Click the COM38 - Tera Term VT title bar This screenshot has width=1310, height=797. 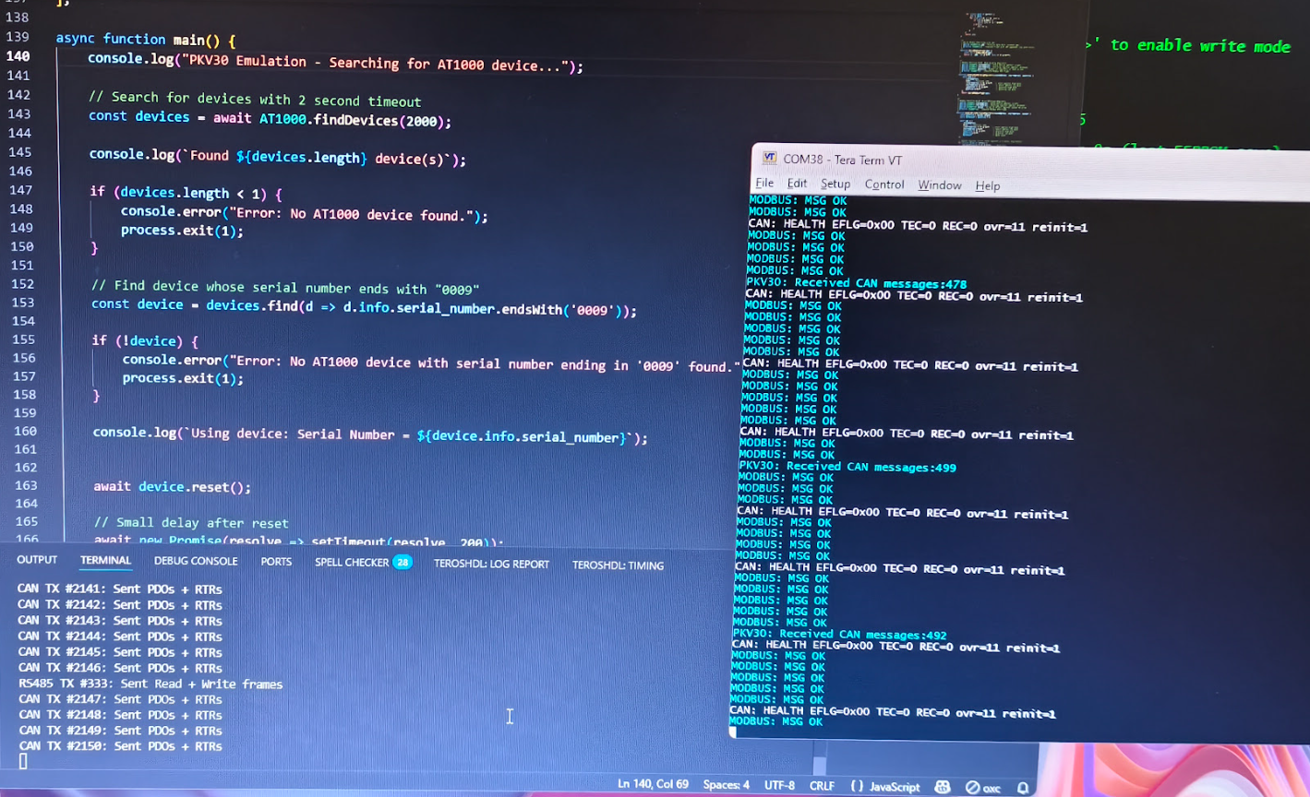(x=1030, y=160)
